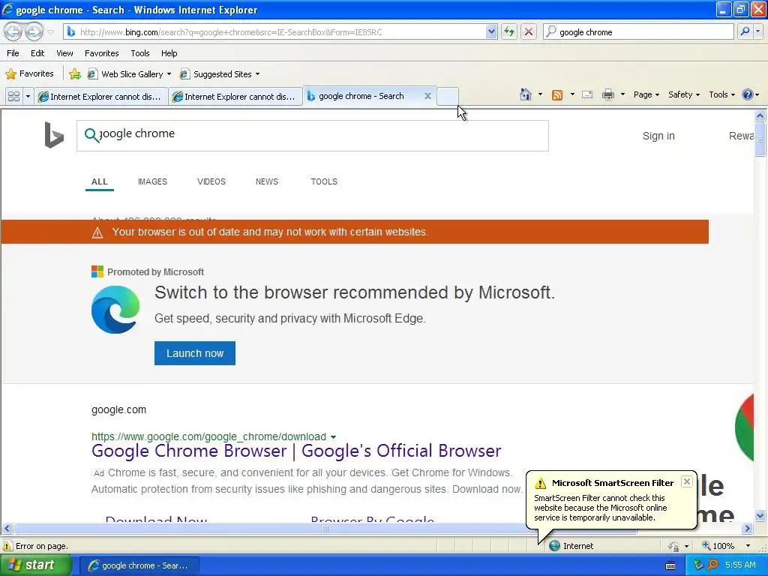Click the Bing search magnifier icon
The width and height of the screenshot is (768, 576).
click(91, 135)
